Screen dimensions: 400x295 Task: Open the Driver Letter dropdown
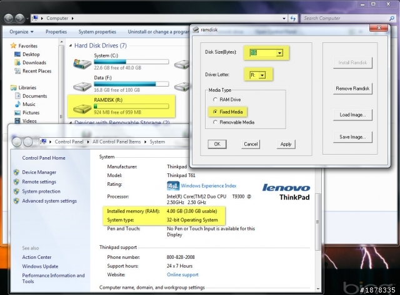tap(262, 75)
